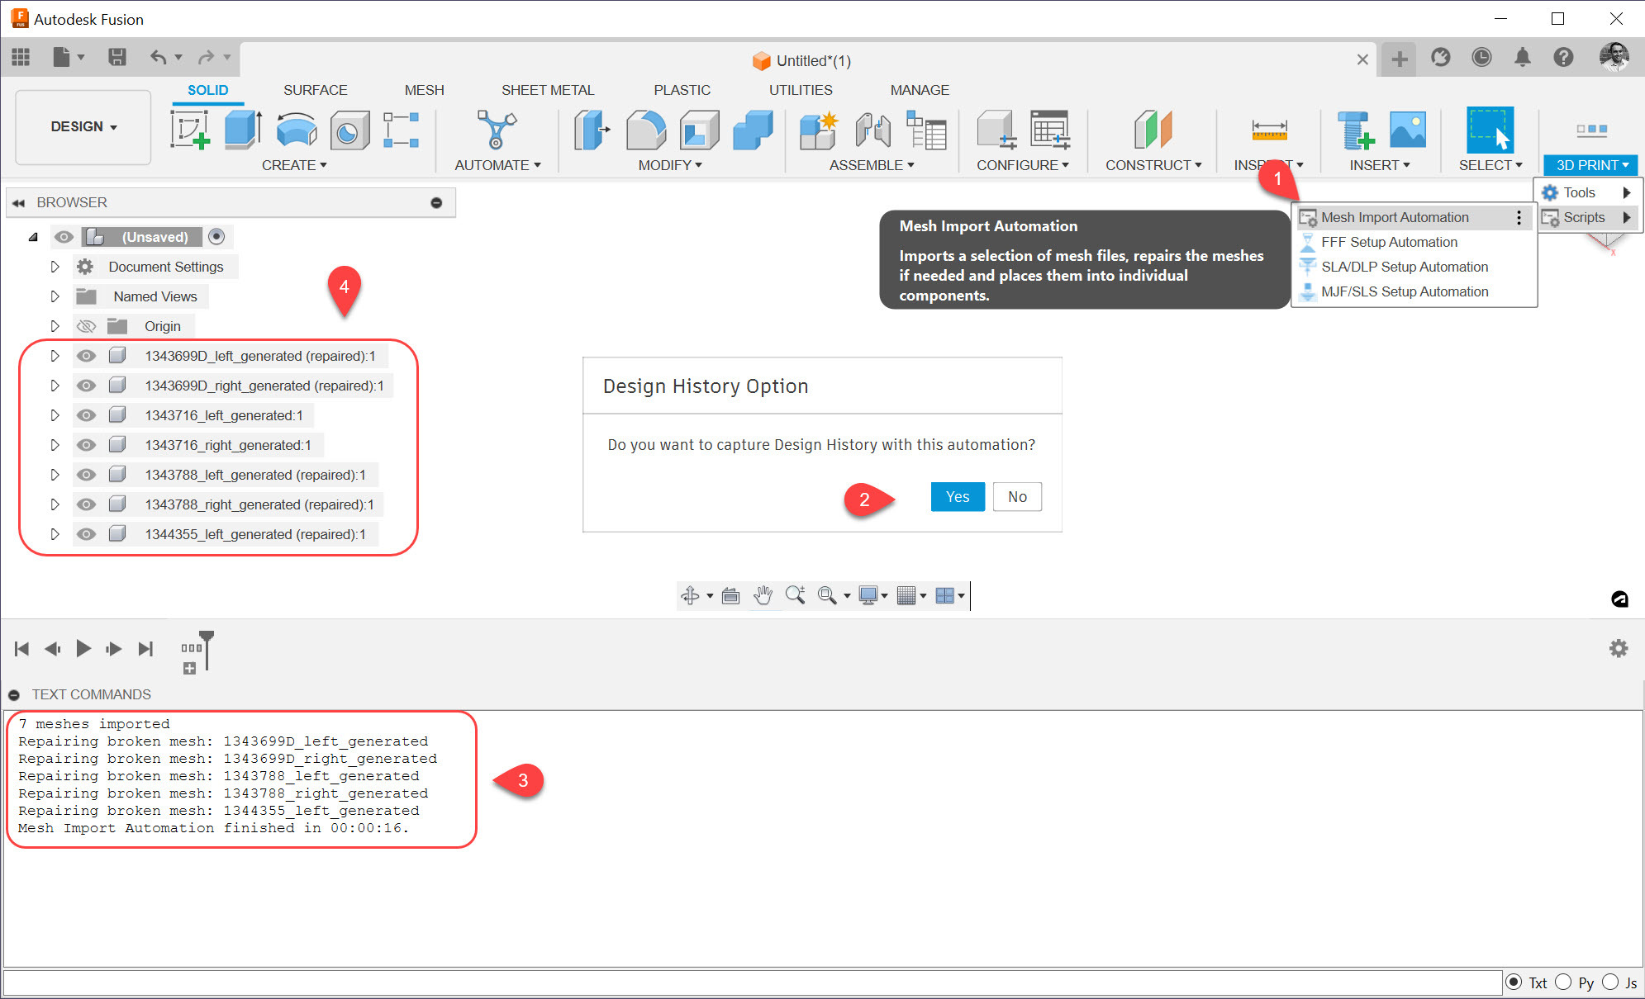
Task: Open the DESIGN workspace dropdown
Action: pyautogui.click(x=83, y=126)
